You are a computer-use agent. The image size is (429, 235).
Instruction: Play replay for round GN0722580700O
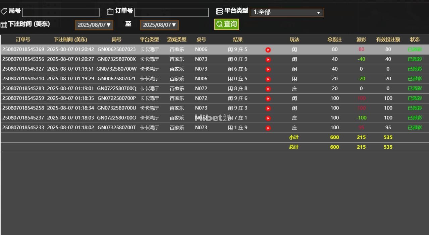pyautogui.click(x=268, y=118)
